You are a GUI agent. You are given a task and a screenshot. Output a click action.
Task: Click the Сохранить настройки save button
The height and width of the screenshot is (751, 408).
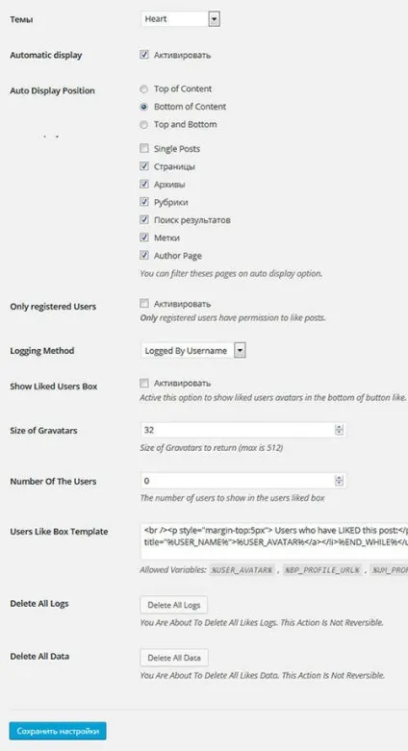pyautogui.click(x=58, y=731)
